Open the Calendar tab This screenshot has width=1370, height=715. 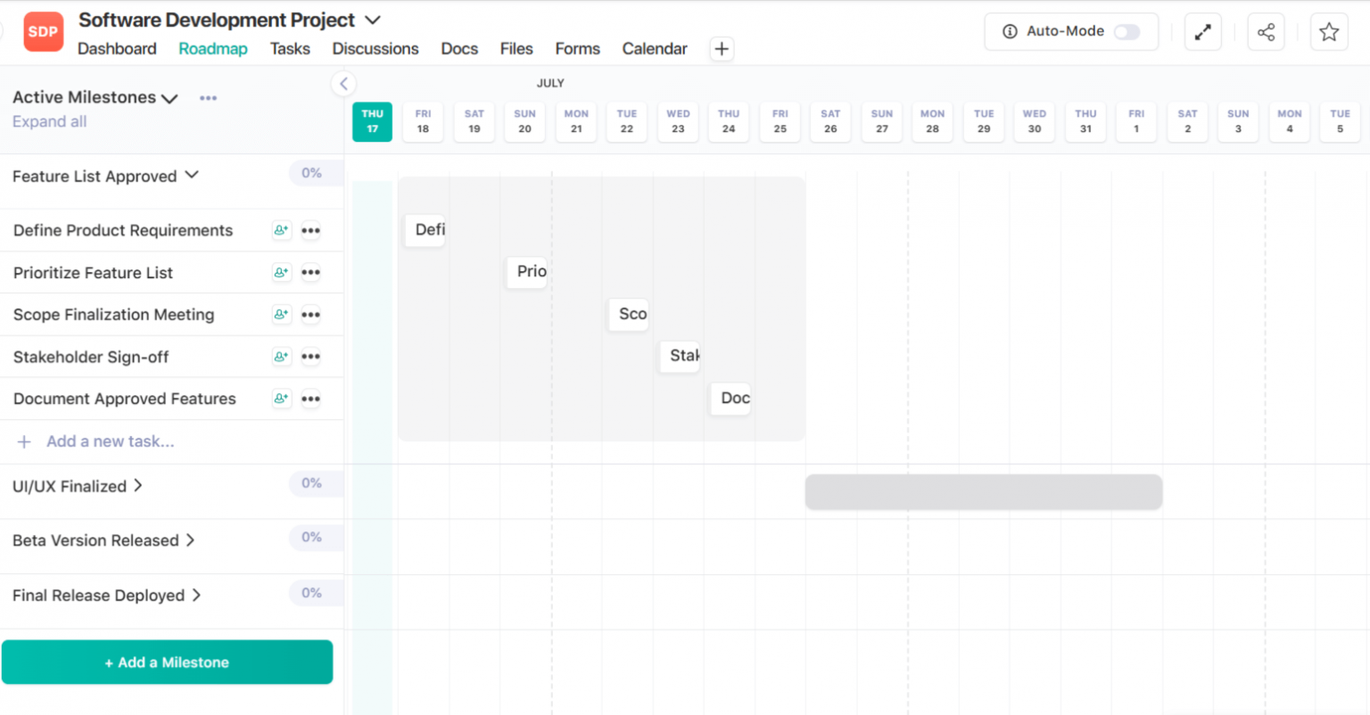click(654, 49)
